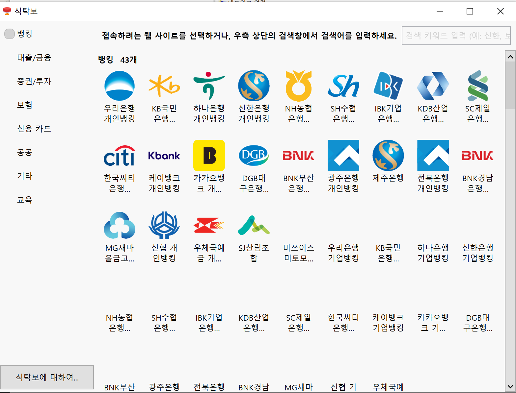Open 우리은행 기업뱅킹 entry
This screenshot has height=393, width=516.
pos(343,253)
